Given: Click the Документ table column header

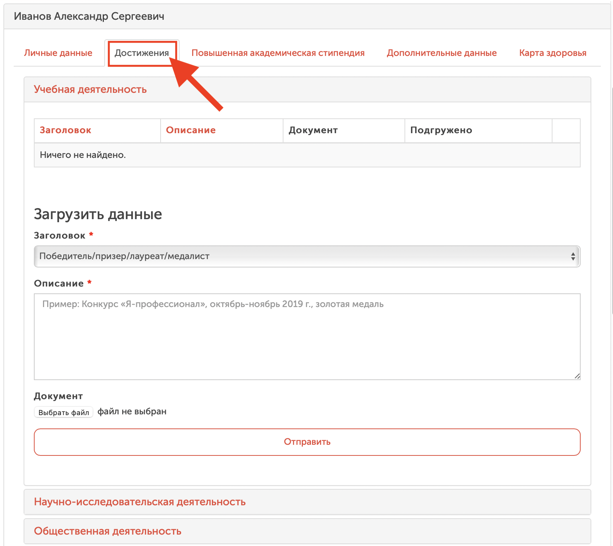Looking at the screenshot, I should 313,130.
